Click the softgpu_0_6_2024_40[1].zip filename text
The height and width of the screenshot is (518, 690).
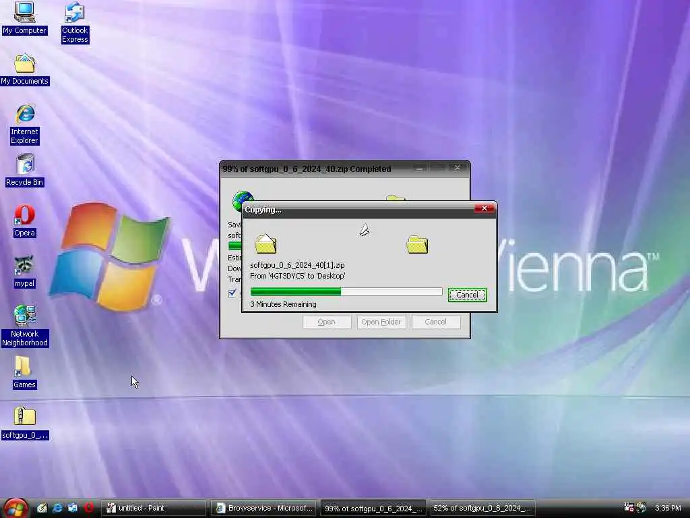click(297, 264)
